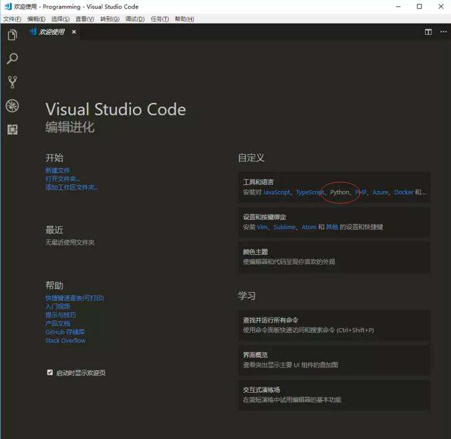Install Atom keybindings link
This screenshot has height=439, width=451.
(x=309, y=227)
